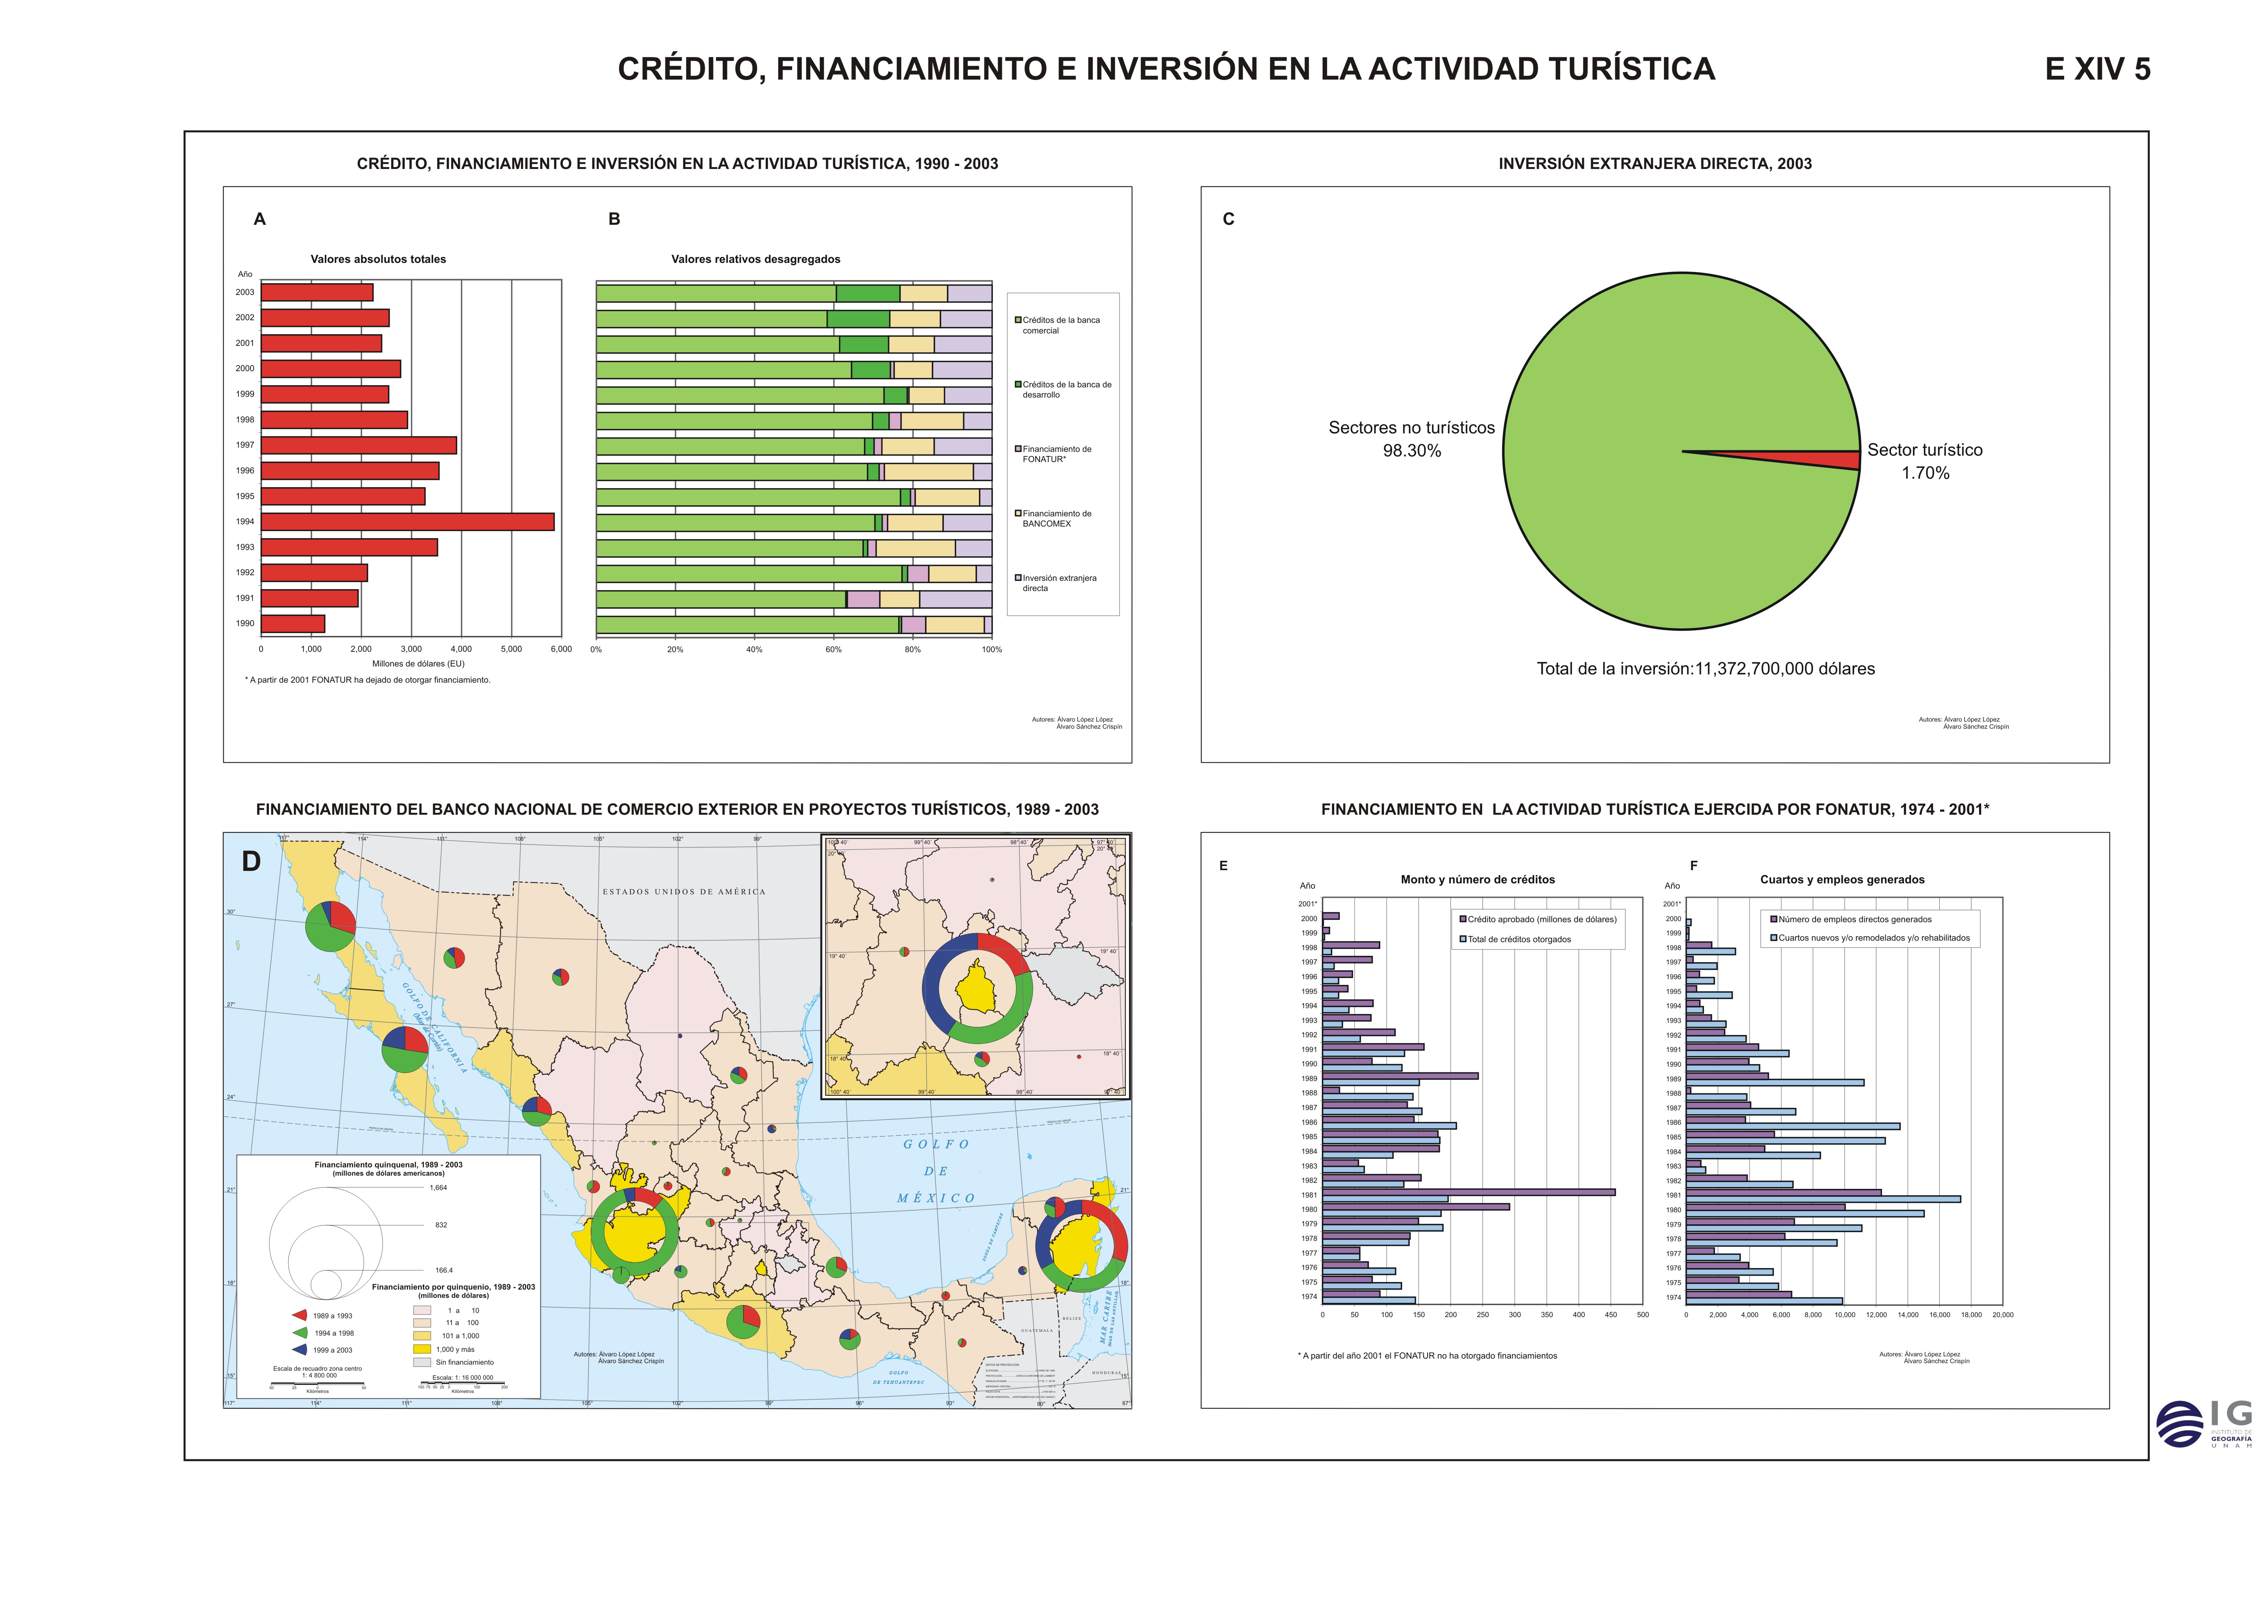Click the 'ESTADOS UNIDOS DE AMÉRICA' map label

pos(684,891)
